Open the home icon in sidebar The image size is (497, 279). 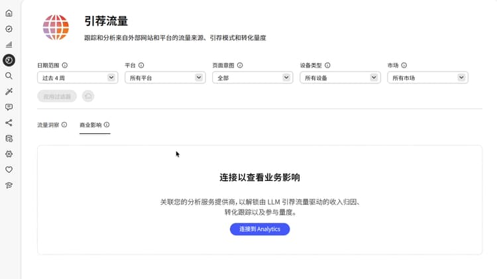[9, 13]
